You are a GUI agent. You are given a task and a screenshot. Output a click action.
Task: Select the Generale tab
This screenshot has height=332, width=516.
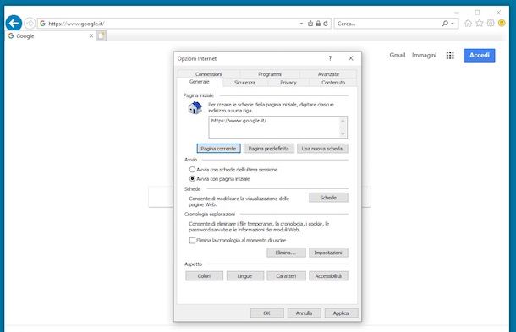pos(200,81)
